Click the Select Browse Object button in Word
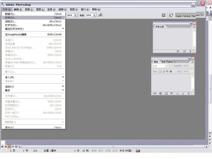Image resolution: width=212 pixels, height=159 pixels. point(210,140)
